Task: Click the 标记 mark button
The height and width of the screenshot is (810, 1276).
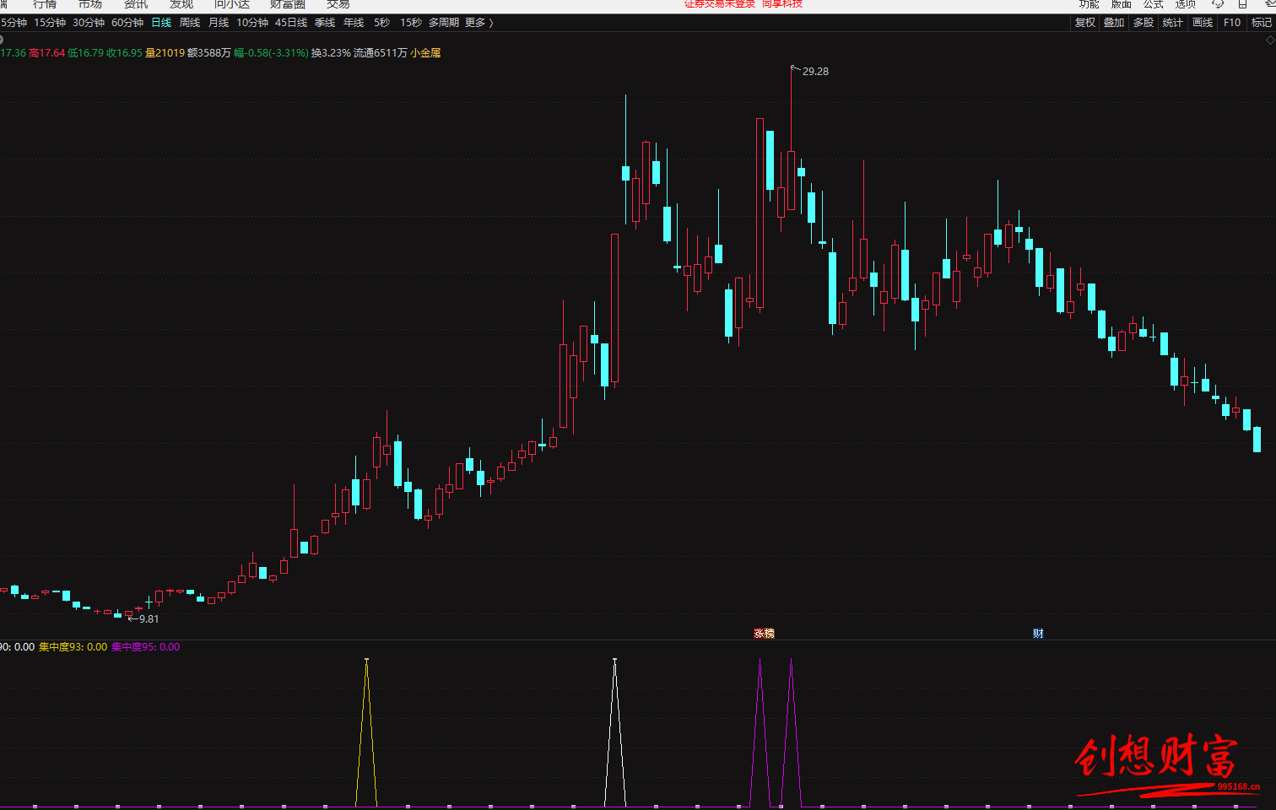Action: pos(1262,23)
